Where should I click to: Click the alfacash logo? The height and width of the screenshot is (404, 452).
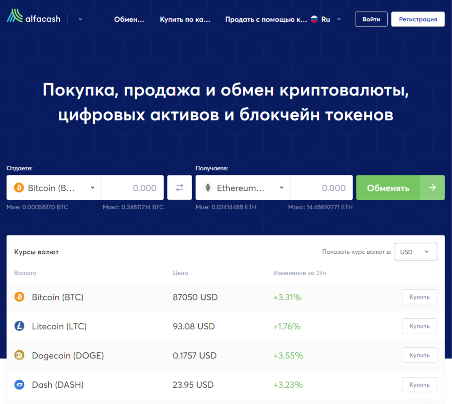[x=34, y=16]
